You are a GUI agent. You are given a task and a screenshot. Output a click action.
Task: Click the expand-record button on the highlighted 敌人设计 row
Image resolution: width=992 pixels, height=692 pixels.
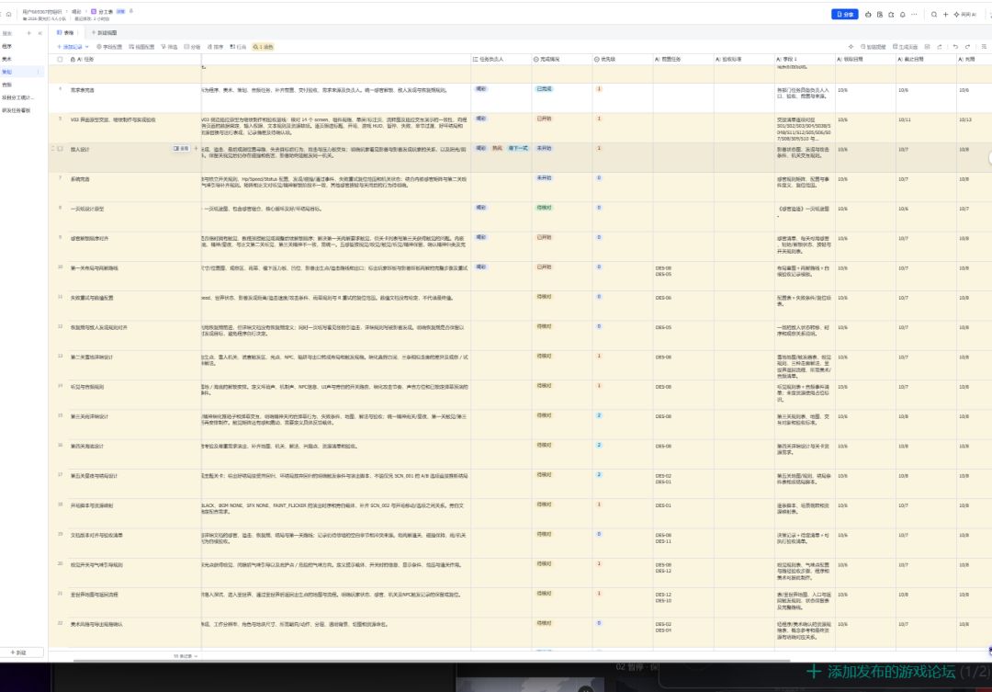pyautogui.click(x=182, y=149)
